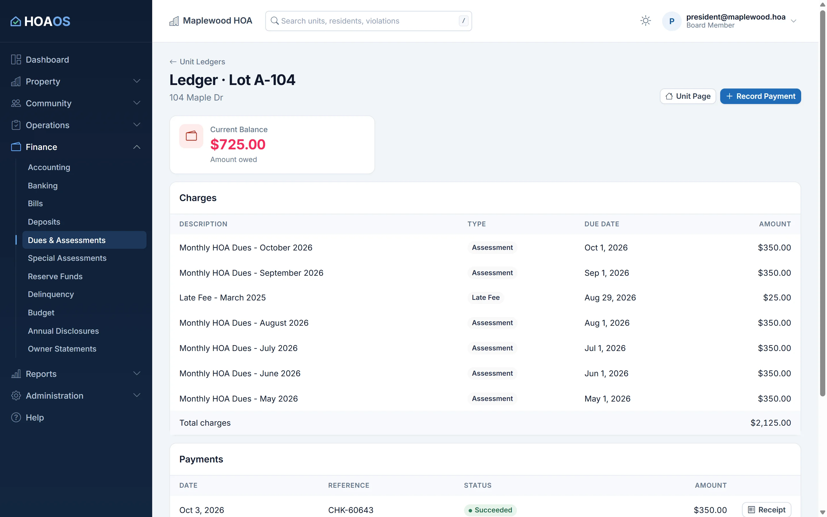Viewport: 827px width, 517px height.
Task: Open the user account dropdown chevron
Action: pyautogui.click(x=793, y=21)
